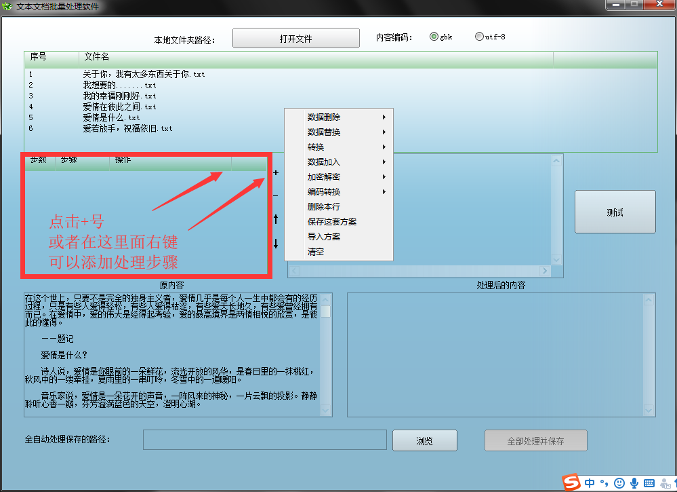Viewport: 677px width, 492px height.
Task: Select file 爱情是什么.txt
Action: point(111,117)
